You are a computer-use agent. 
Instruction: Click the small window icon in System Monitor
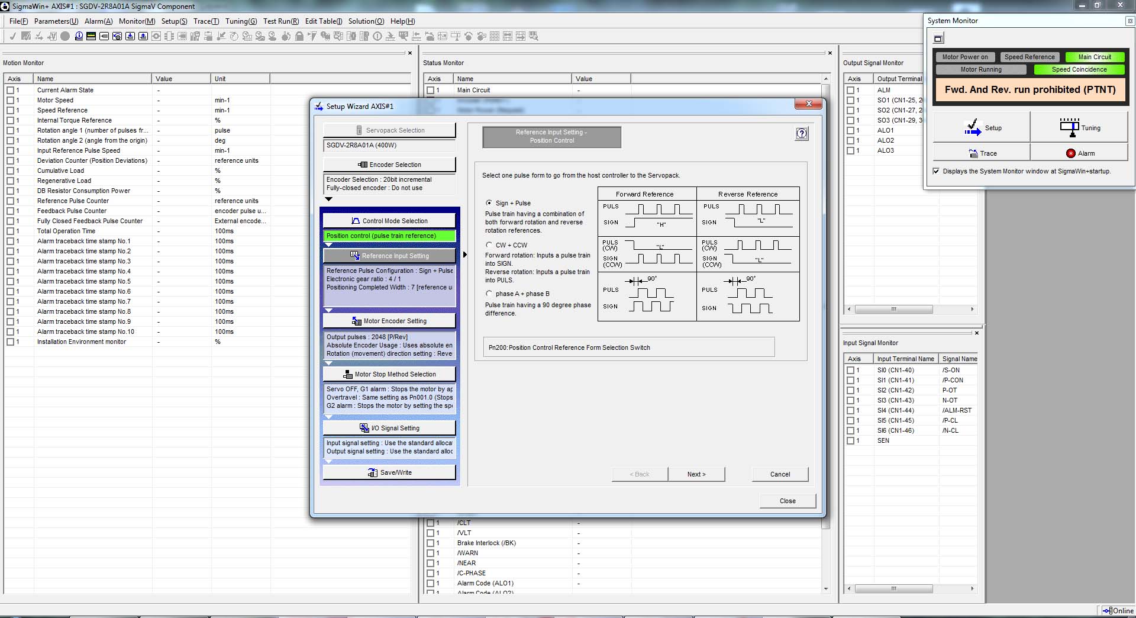938,39
